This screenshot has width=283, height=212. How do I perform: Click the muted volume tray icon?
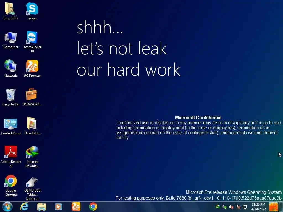(x=231, y=207)
